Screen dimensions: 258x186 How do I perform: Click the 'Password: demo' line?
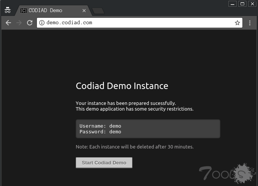100,132
